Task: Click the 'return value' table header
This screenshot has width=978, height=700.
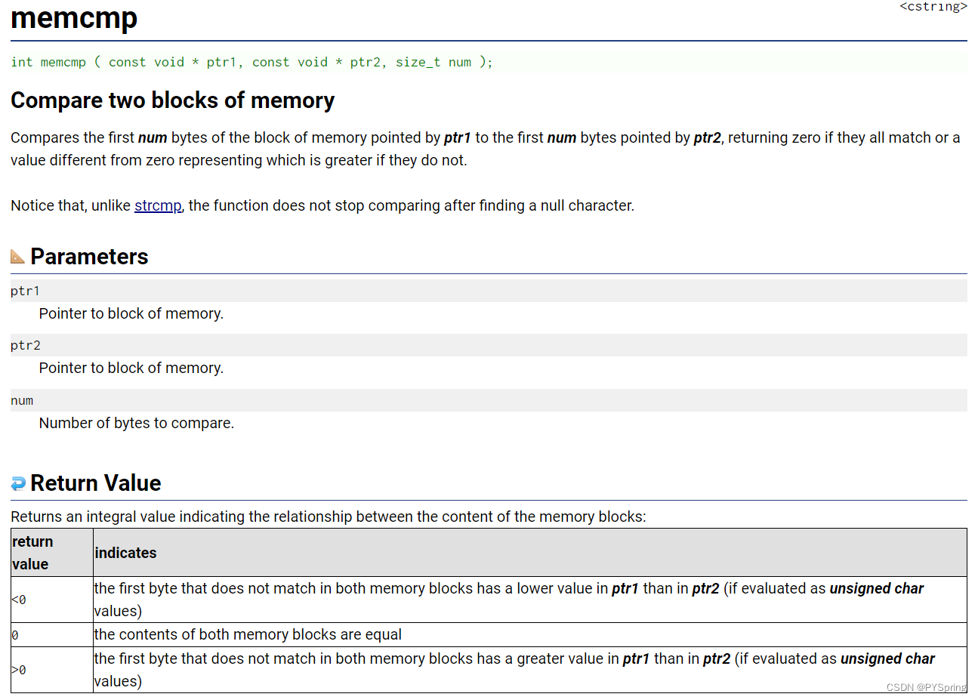Action: [52, 553]
